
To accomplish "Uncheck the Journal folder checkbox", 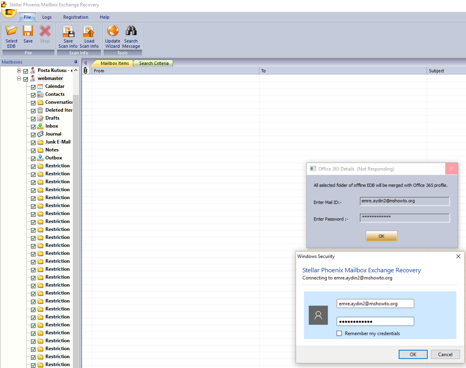I will (x=33, y=135).
